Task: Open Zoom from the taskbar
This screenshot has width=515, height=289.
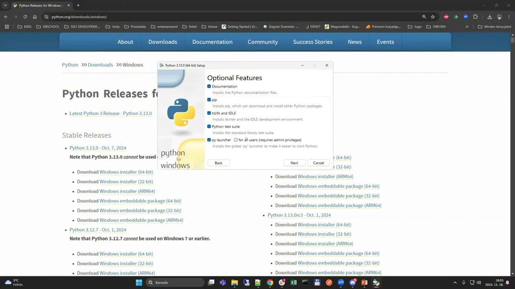Action: [x=341, y=283]
